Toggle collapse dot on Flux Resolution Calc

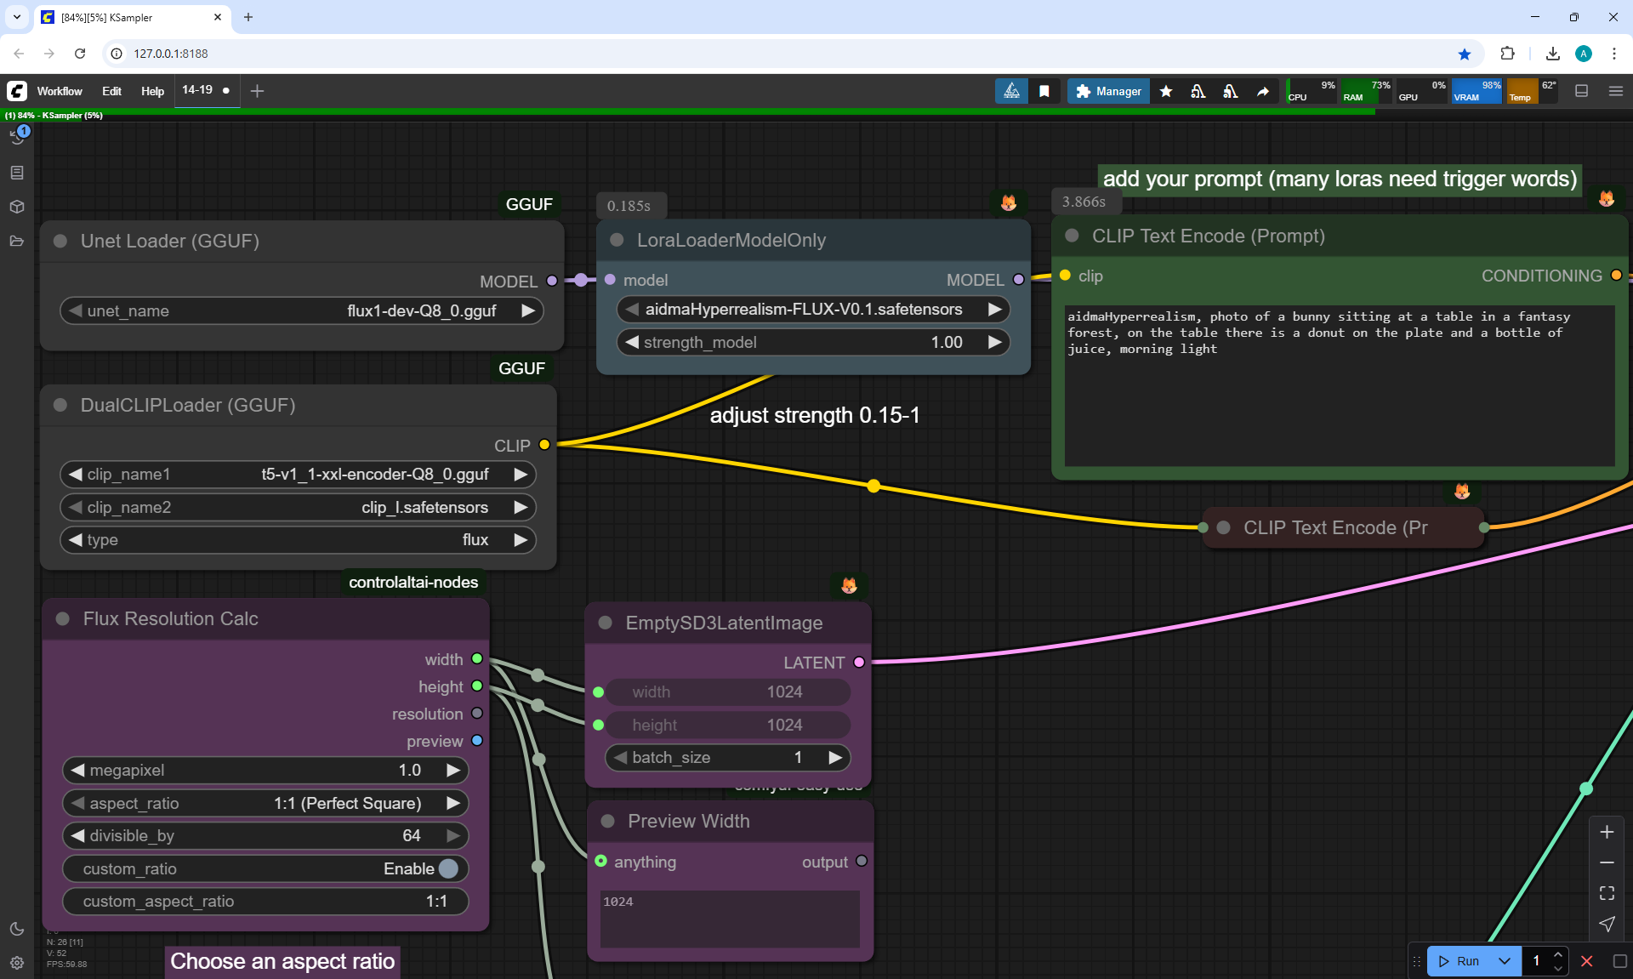point(63,619)
